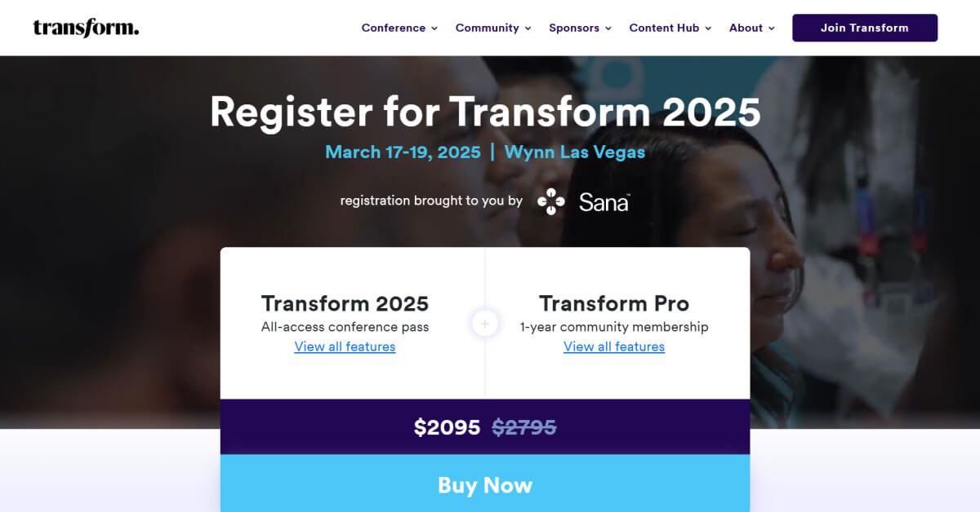View all features for Transform Pro membership
980x512 pixels.
click(613, 346)
